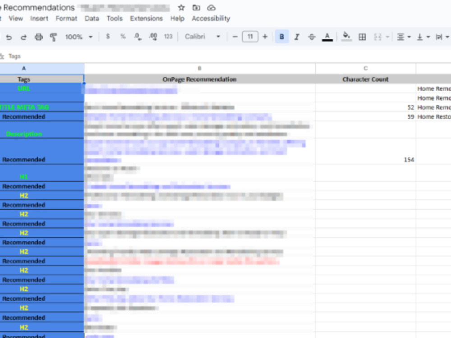451x338 pixels.
Task: Open the Data menu
Action: click(92, 18)
